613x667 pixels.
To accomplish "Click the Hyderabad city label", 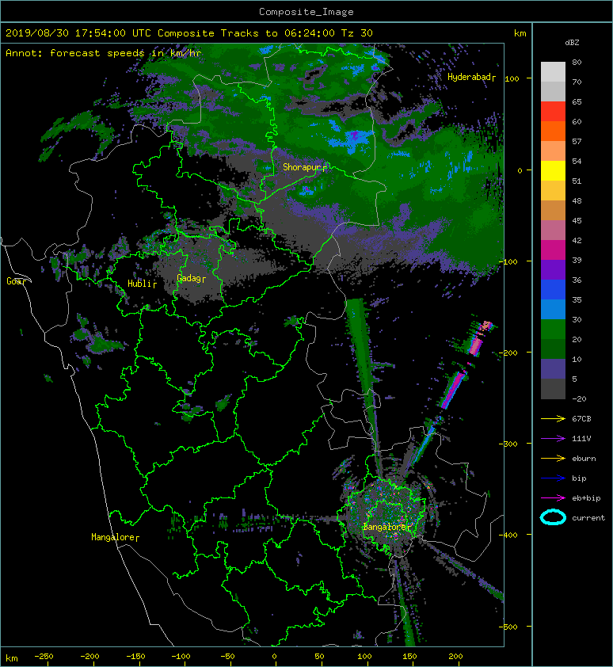I will tap(471, 77).
